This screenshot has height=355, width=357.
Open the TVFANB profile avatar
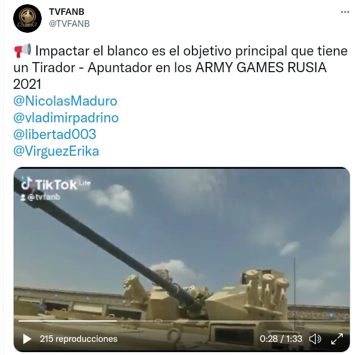coord(27,18)
